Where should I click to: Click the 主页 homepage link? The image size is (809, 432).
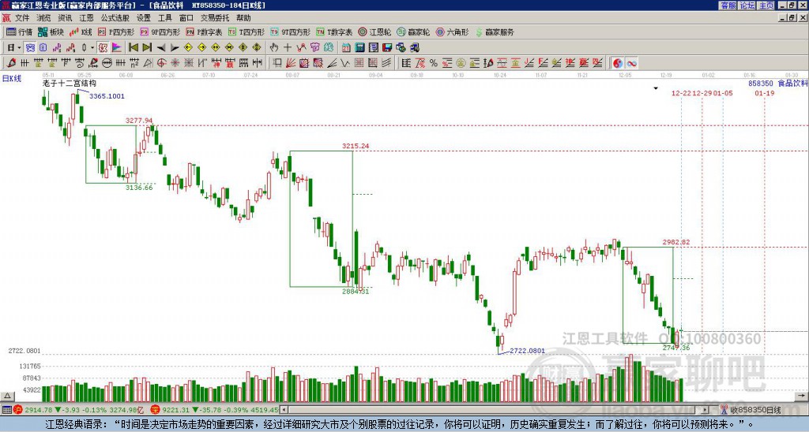pyautogui.click(x=766, y=6)
